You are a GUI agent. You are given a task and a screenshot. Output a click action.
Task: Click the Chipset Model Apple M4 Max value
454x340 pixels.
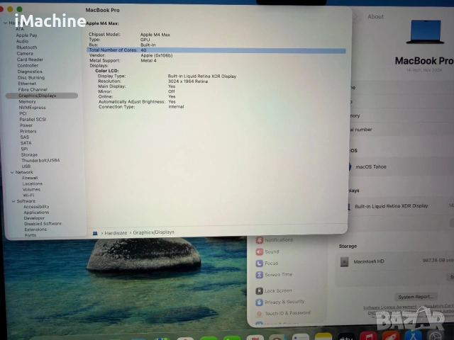point(155,35)
